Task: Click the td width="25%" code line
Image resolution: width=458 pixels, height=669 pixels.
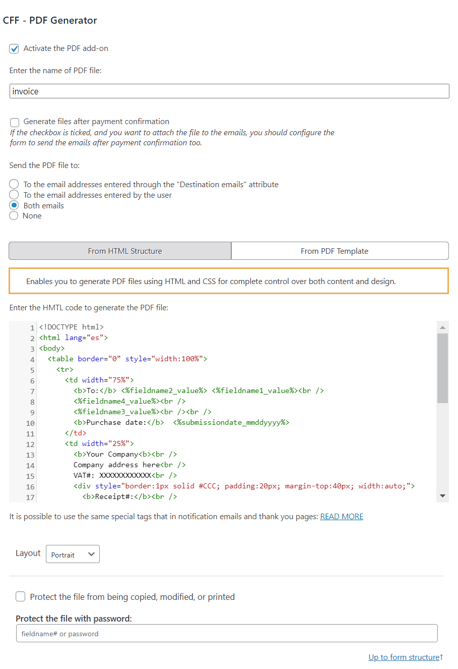Action: tap(99, 443)
